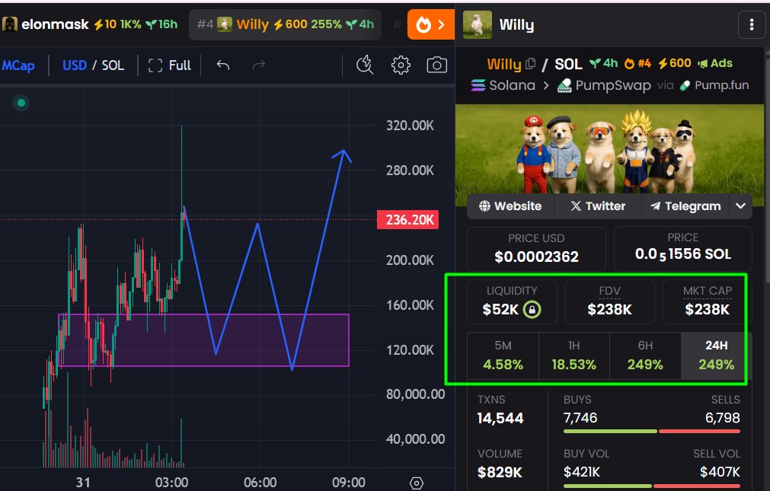Click the Willy avatar in header
Viewport: 770px width, 491px height.
pyautogui.click(x=478, y=24)
